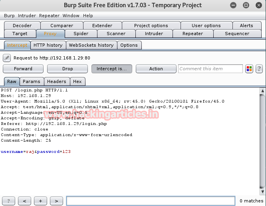Image resolution: width=266 pixels, height=206 pixels.
Task: Select the Proxy tab
Action: pyautogui.click(x=50, y=34)
